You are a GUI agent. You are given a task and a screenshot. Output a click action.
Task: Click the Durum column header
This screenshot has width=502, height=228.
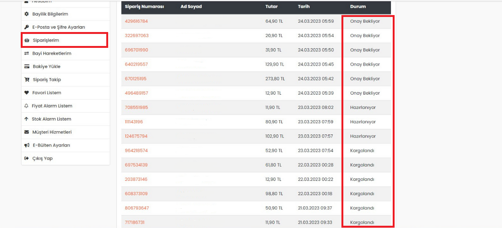(x=358, y=7)
